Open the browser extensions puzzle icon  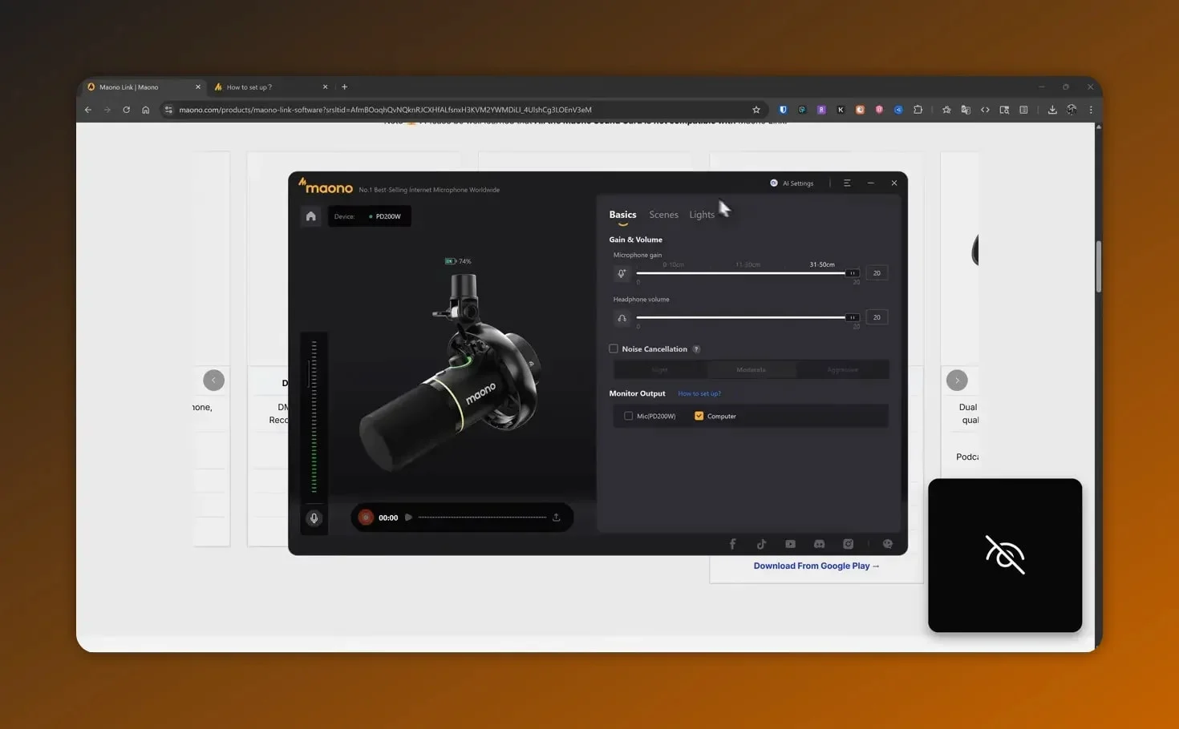pos(918,110)
